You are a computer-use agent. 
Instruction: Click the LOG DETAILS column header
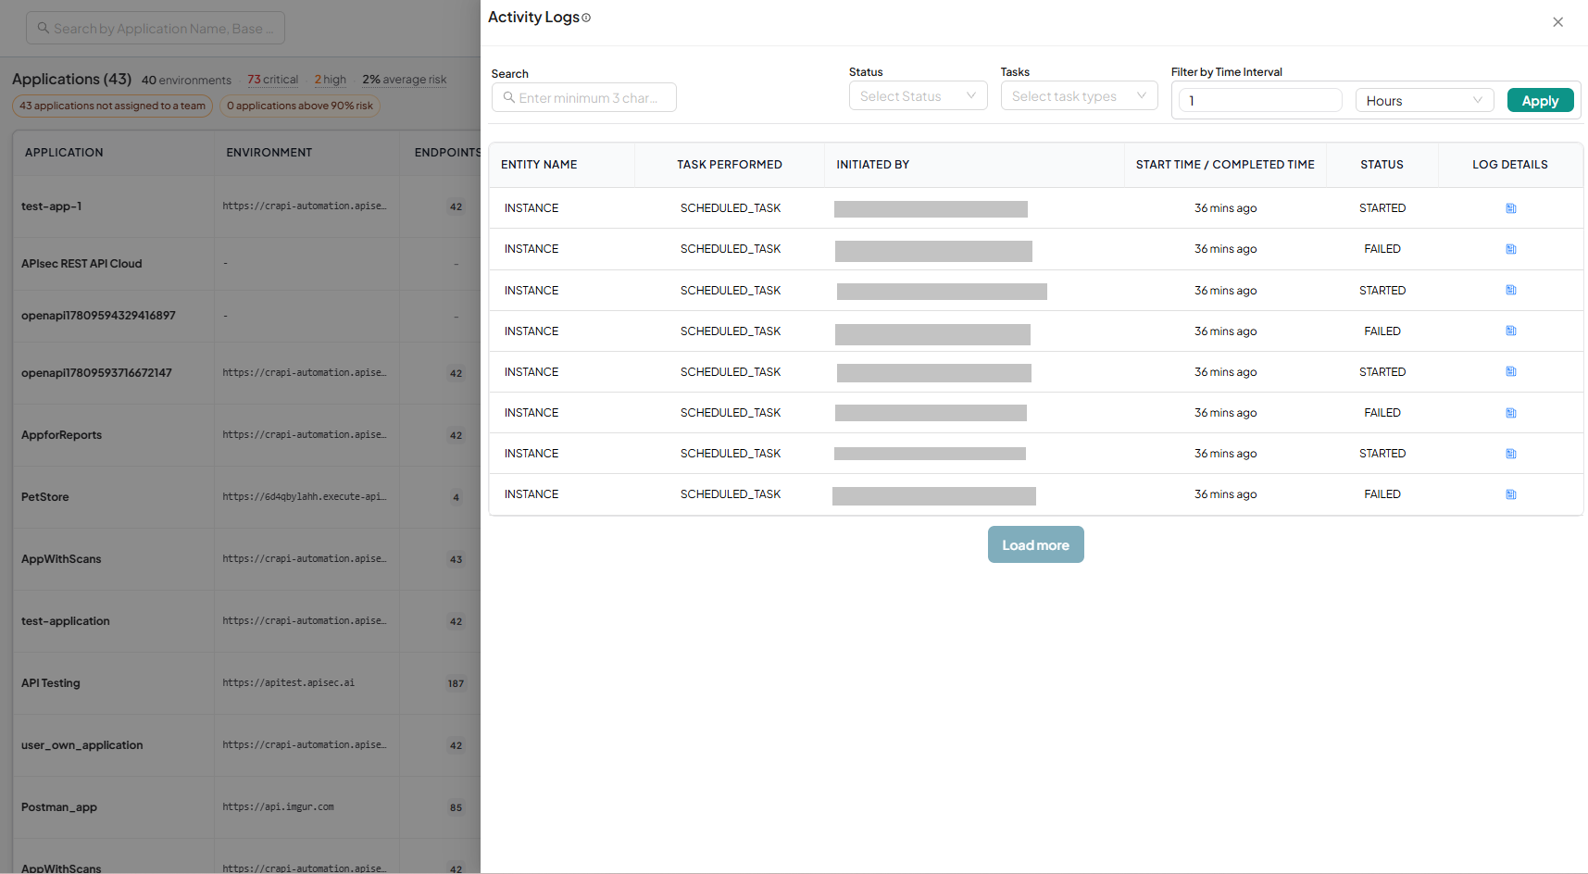(x=1509, y=165)
